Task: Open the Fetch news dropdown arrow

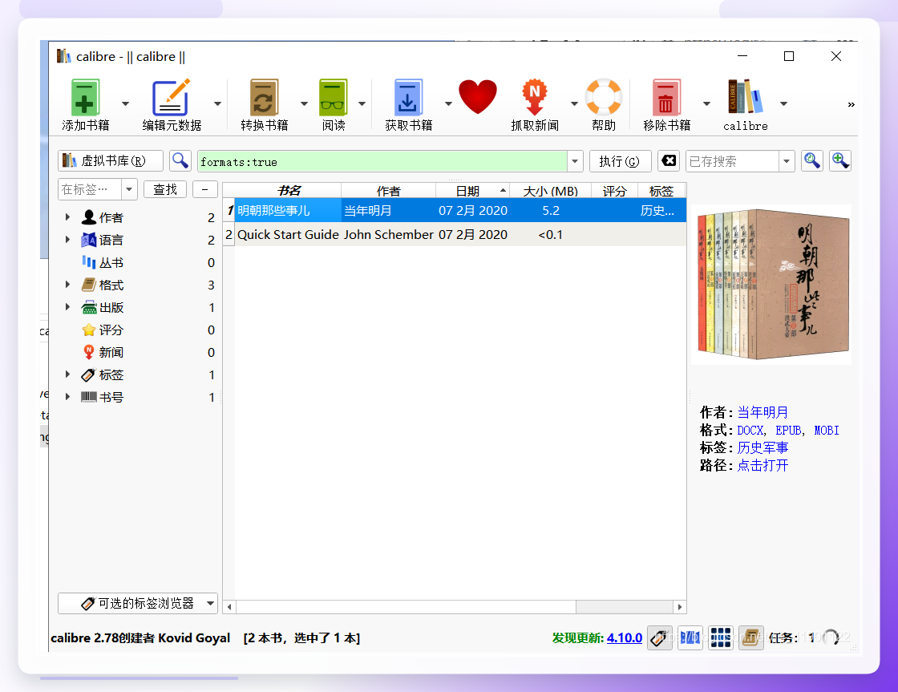Action: coord(574,103)
